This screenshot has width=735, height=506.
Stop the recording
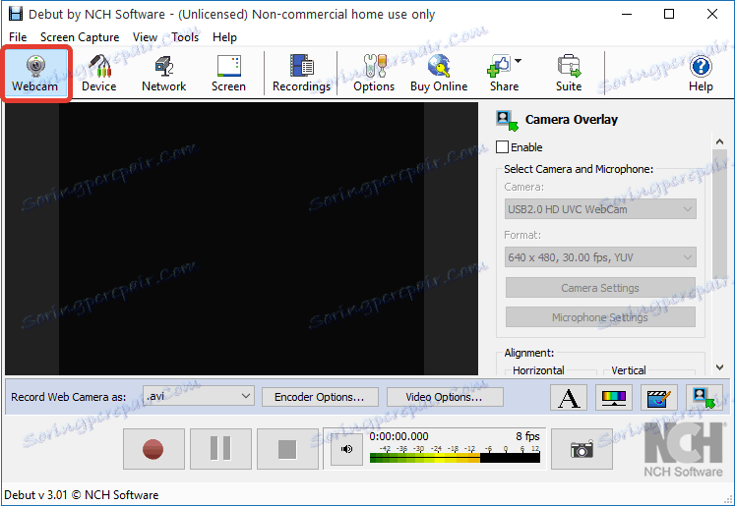(x=287, y=449)
